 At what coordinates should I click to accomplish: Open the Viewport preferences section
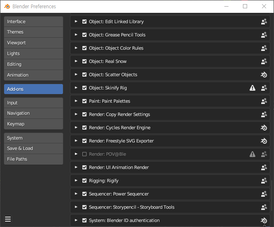click(34, 43)
